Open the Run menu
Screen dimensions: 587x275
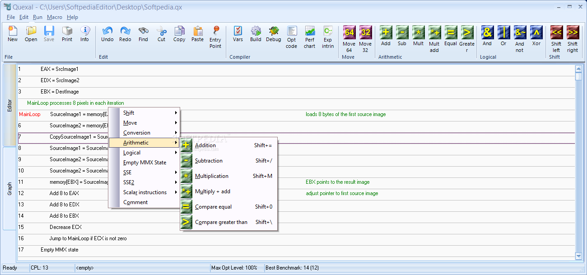pos(37,17)
